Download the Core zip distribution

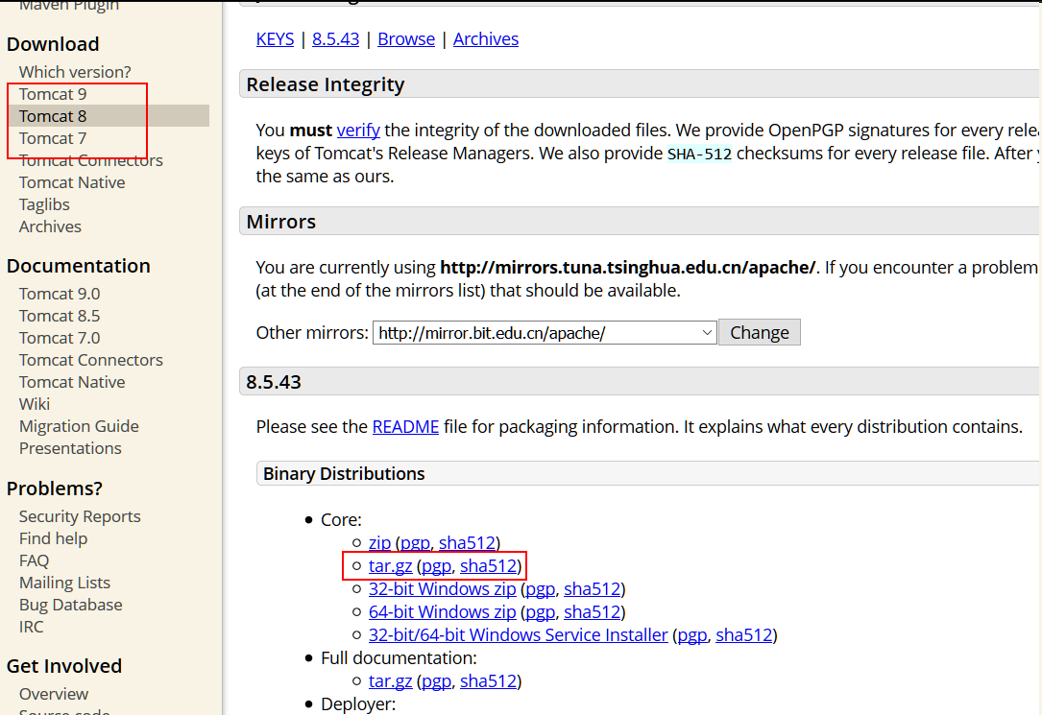379,543
